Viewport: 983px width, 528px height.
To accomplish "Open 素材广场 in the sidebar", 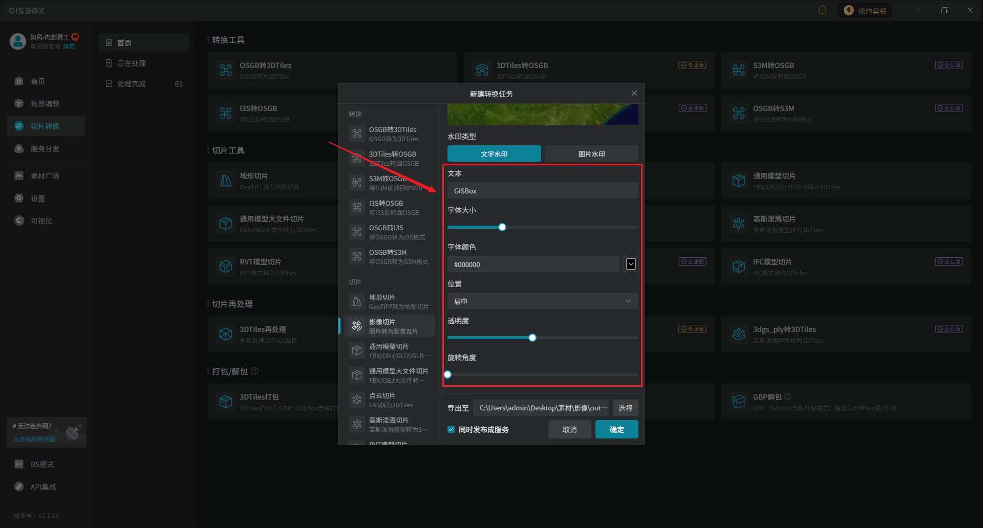I will coord(46,176).
